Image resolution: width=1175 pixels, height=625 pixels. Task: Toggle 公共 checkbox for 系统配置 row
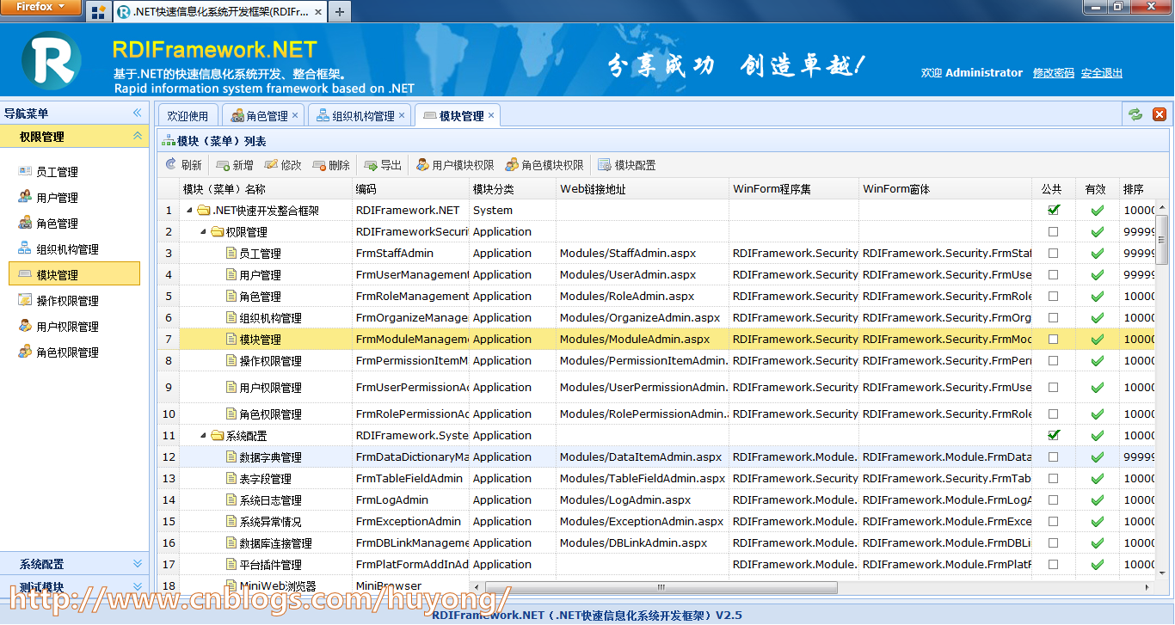(x=1054, y=435)
